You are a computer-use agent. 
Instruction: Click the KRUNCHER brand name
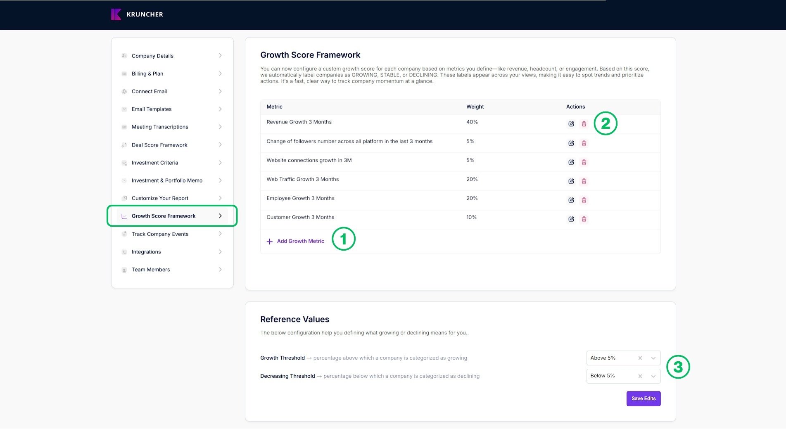[x=145, y=14]
